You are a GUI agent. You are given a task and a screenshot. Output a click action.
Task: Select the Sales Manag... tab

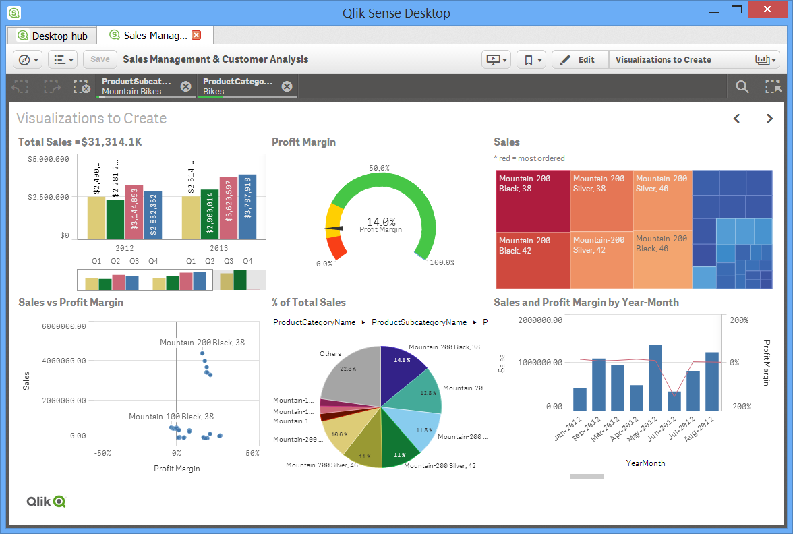[150, 35]
